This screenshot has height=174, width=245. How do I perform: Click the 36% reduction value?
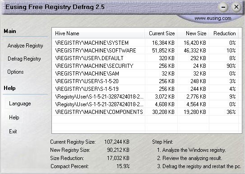(x=231, y=112)
